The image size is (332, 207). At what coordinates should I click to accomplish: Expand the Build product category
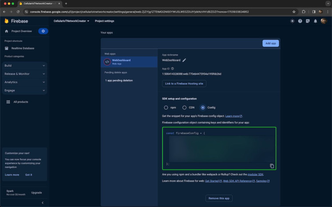tap(24, 65)
